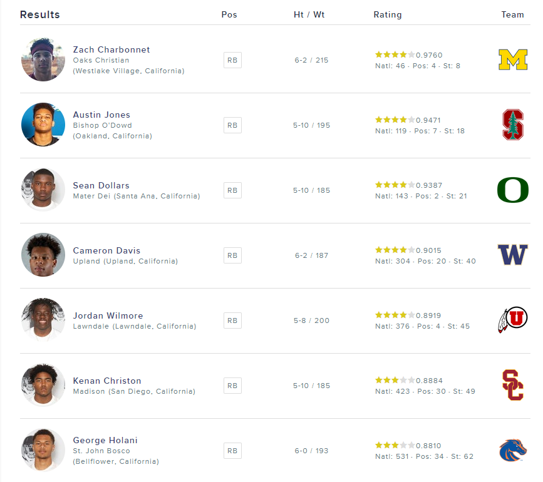Click RB position badge for Sean Dollars
This screenshot has height=482, width=543.
pos(232,190)
